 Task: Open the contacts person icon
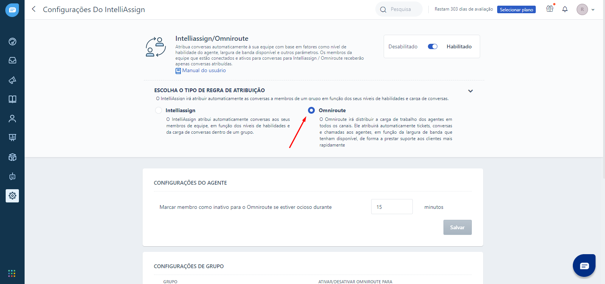[x=12, y=119]
